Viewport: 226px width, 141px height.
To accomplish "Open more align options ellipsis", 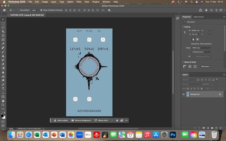I will point(103,10).
